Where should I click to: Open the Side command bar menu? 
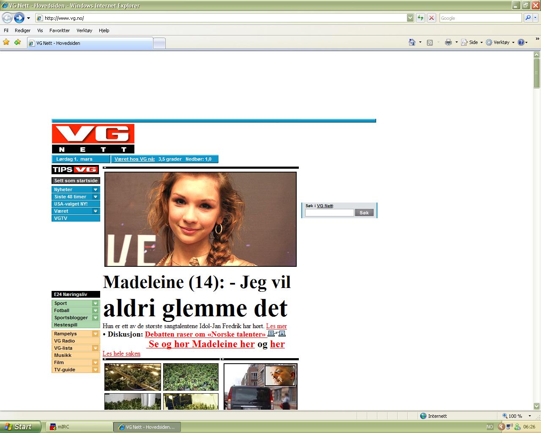pyautogui.click(x=472, y=42)
